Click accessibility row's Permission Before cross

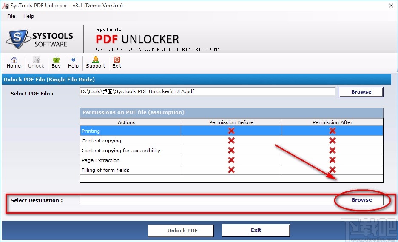click(231, 150)
